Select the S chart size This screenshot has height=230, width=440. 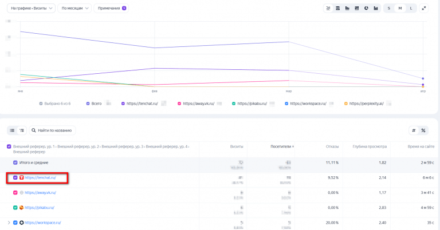click(x=389, y=8)
